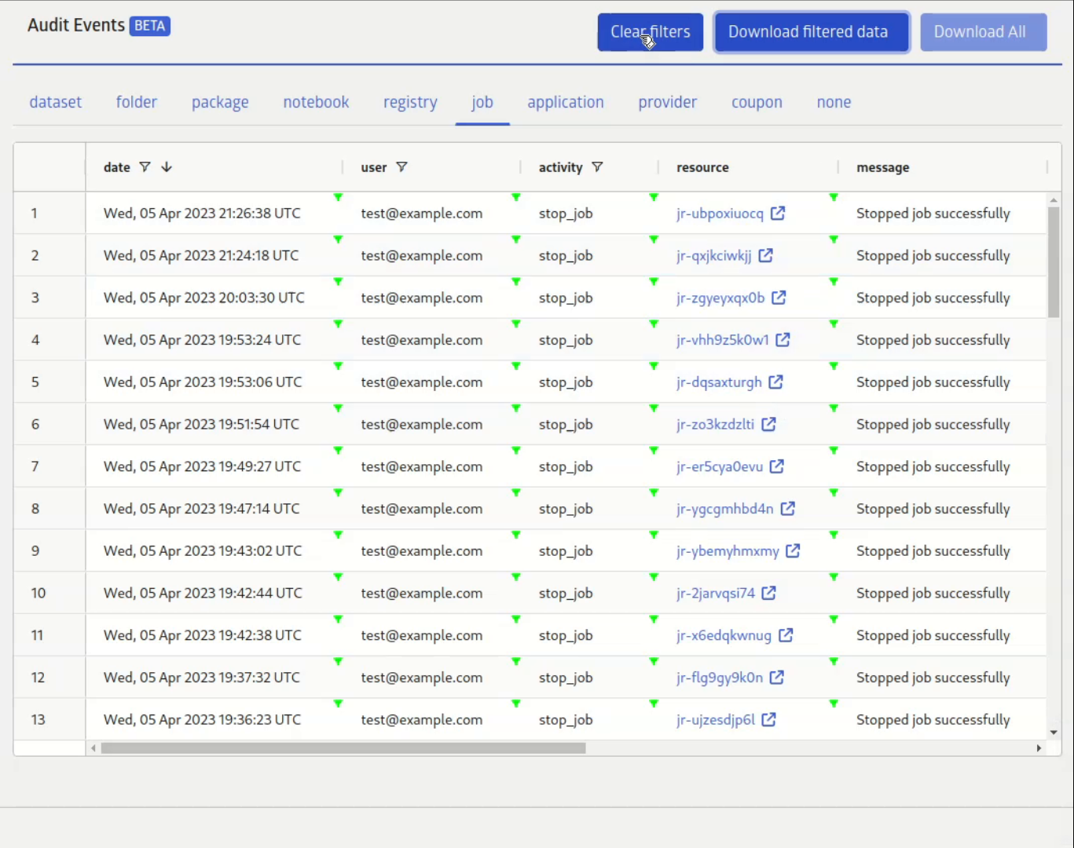Open the jr-qxjkciwkjj resource link
Screen dimensions: 1074x848
pos(714,256)
